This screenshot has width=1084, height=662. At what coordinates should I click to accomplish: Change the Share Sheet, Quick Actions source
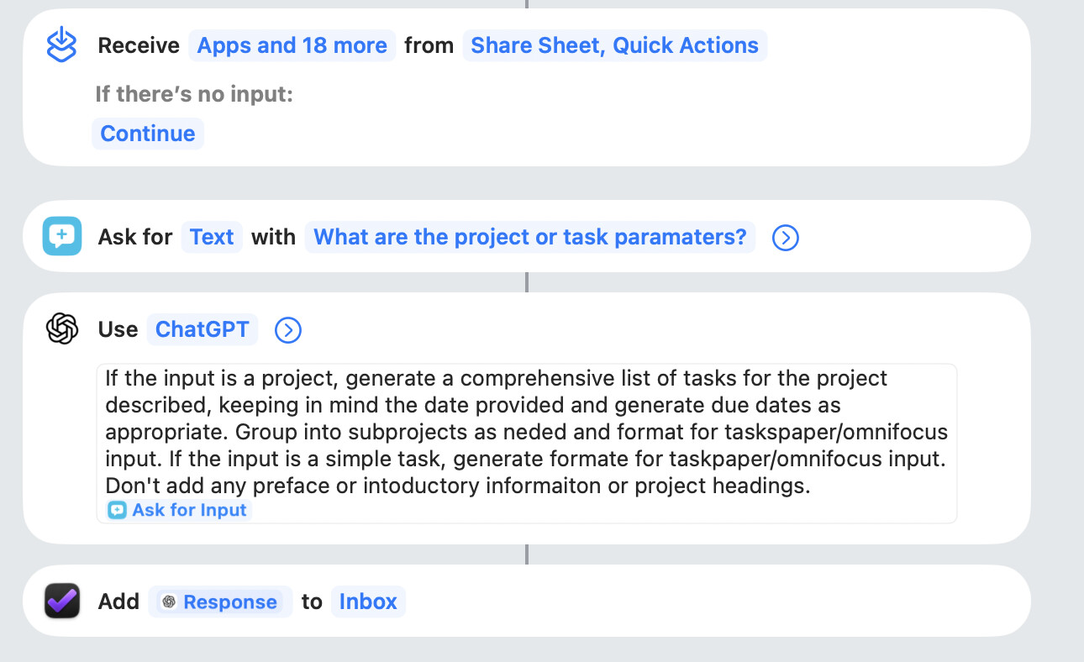[x=614, y=45]
